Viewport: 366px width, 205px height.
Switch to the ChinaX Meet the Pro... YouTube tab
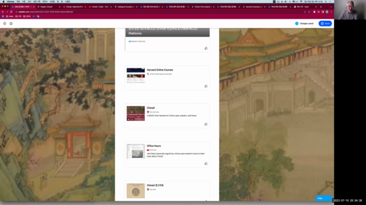point(74,7)
